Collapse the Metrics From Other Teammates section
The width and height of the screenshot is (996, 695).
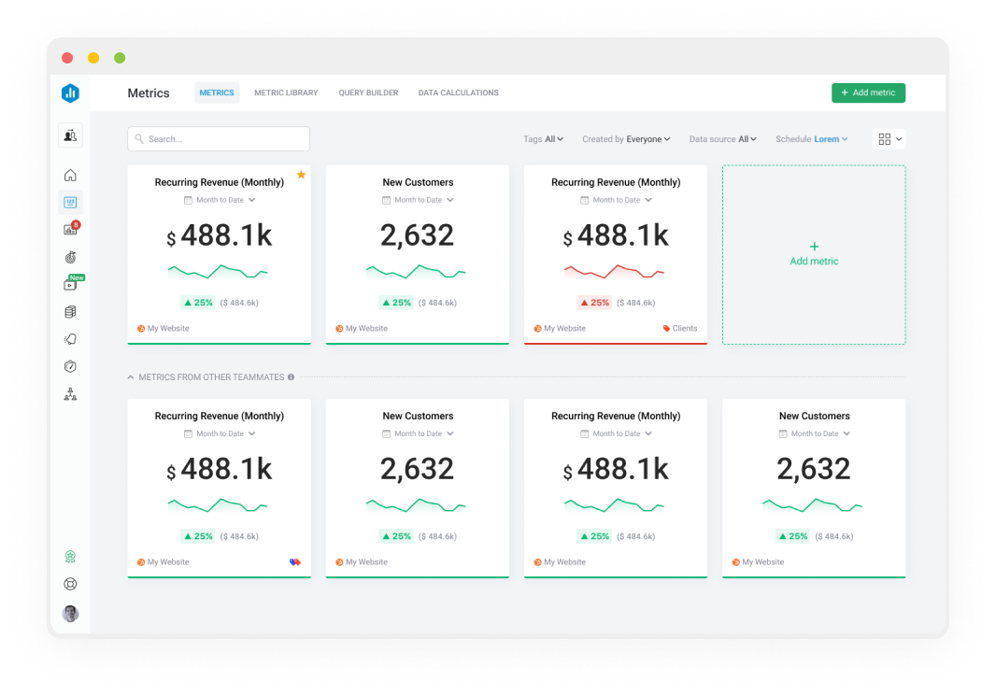pos(131,377)
